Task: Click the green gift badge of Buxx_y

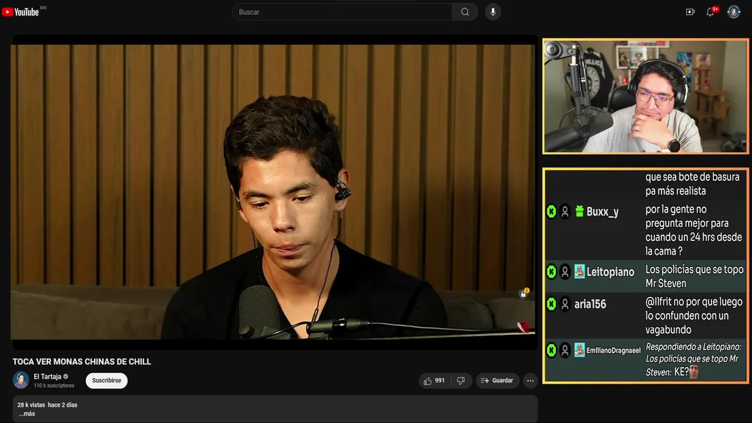Action: pyautogui.click(x=579, y=211)
